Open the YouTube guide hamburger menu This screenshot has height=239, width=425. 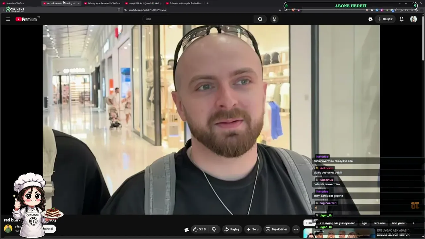[8, 19]
